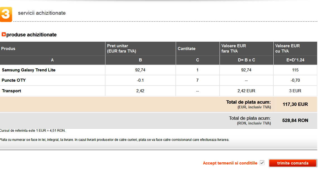This screenshot has width=318, height=172.
Task: Click the Total de plata acum EUR label
Action: pos(249,104)
